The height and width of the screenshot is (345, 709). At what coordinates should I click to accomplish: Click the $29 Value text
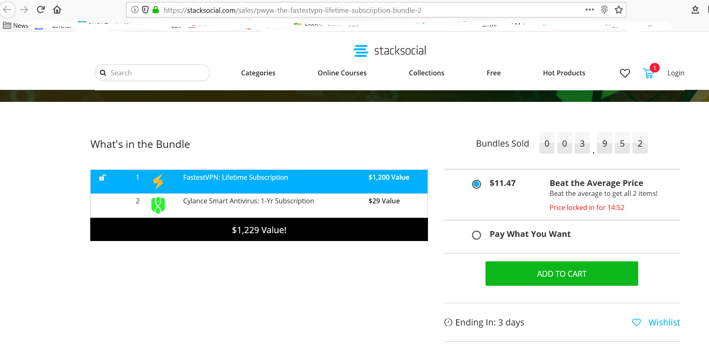click(x=384, y=201)
